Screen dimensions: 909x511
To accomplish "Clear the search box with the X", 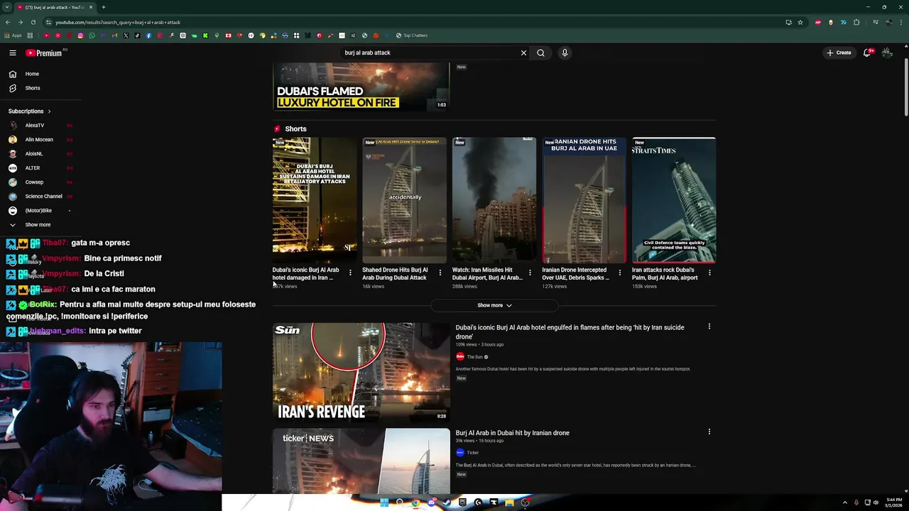I will [x=523, y=53].
